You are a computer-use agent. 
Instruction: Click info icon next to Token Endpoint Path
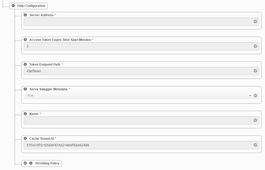(x=25, y=64)
